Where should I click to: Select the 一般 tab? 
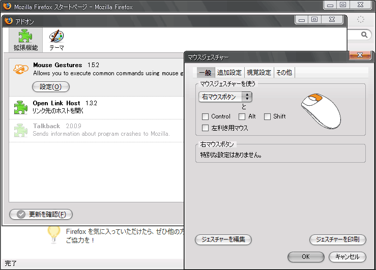[205, 73]
